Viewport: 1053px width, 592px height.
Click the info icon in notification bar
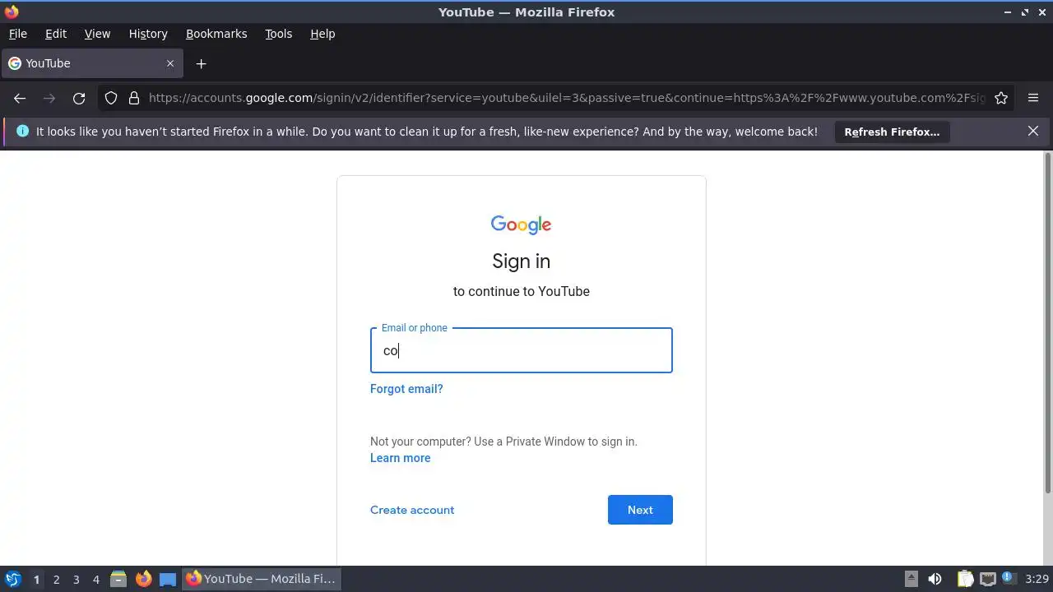click(22, 132)
